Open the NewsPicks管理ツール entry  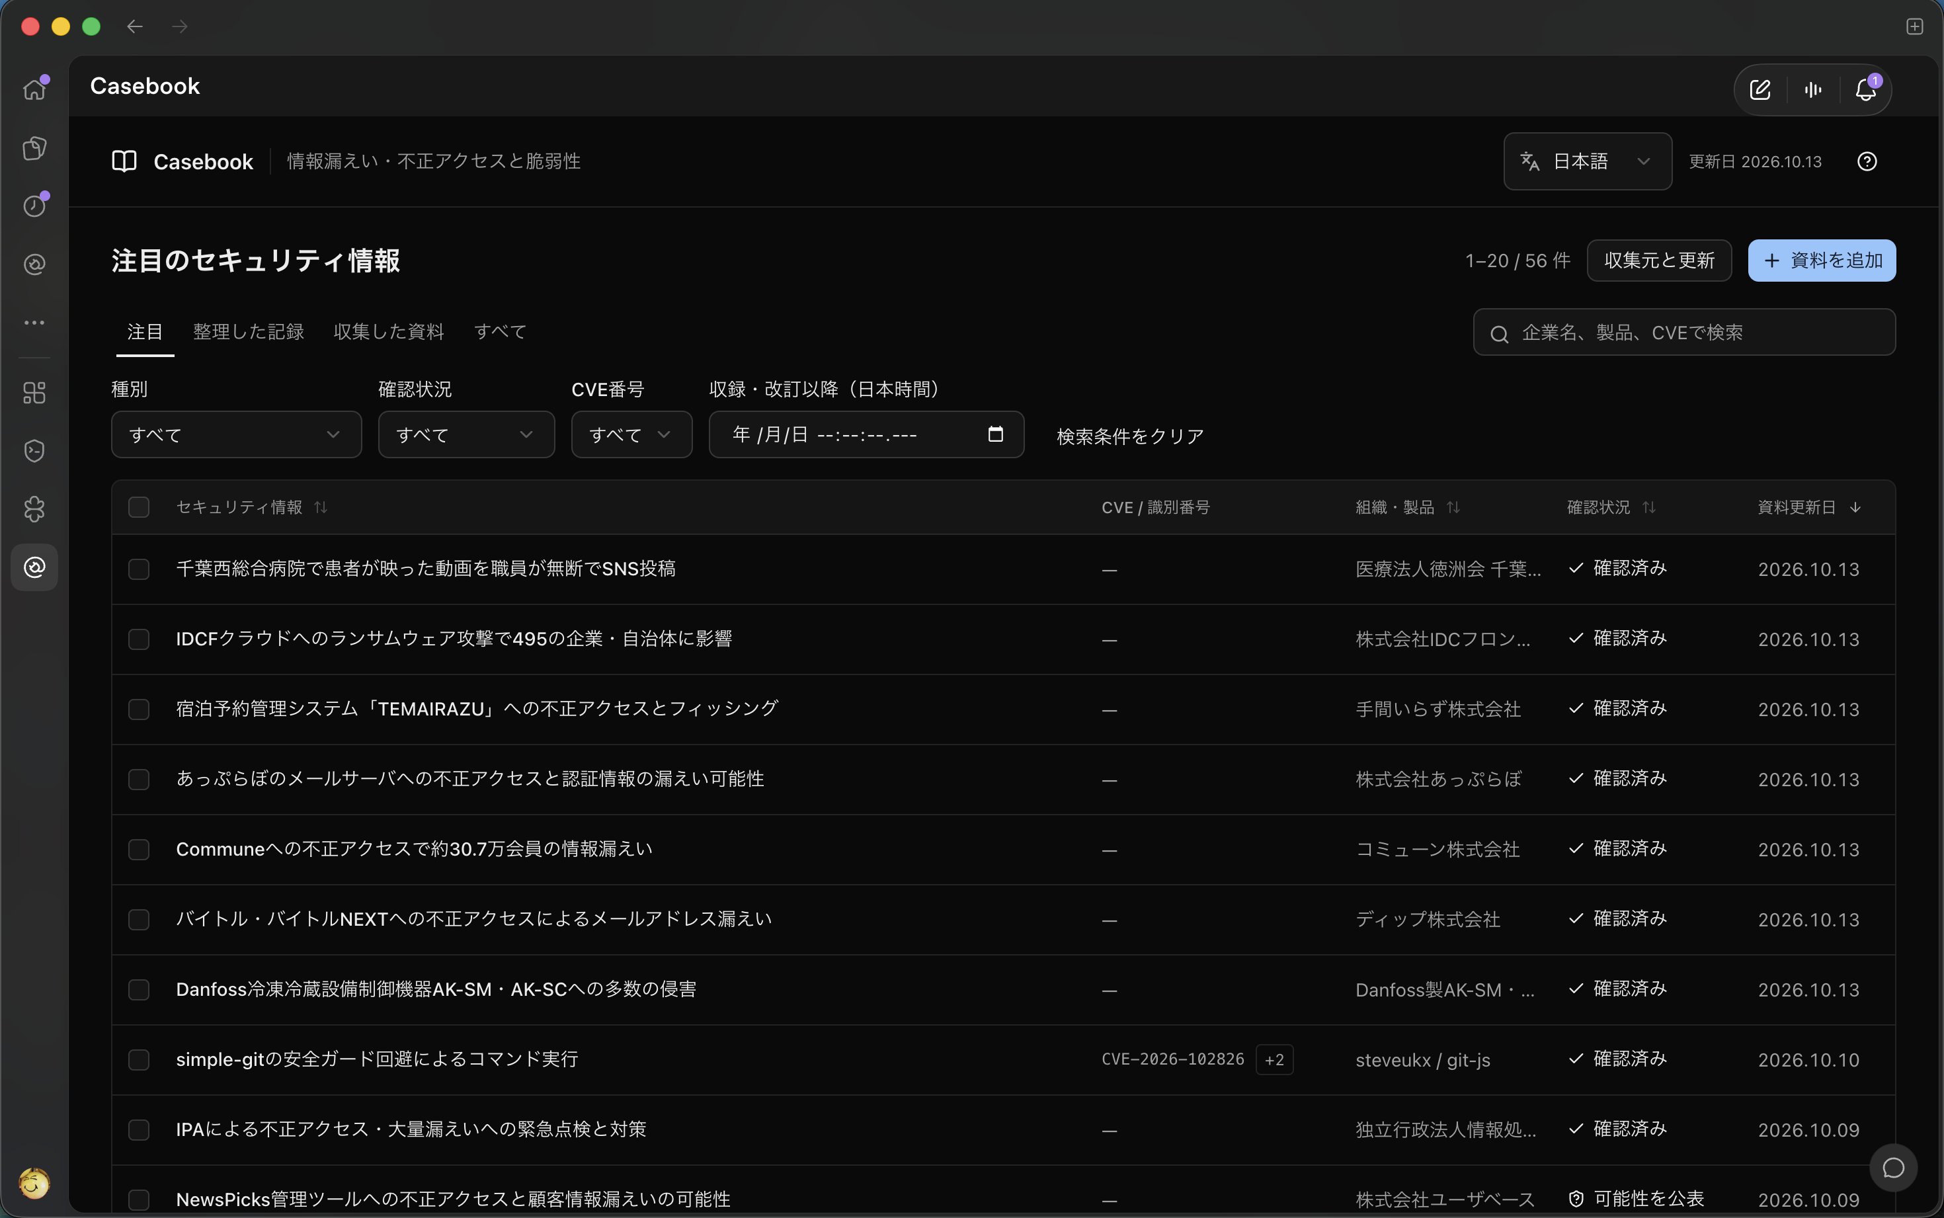[454, 1199]
